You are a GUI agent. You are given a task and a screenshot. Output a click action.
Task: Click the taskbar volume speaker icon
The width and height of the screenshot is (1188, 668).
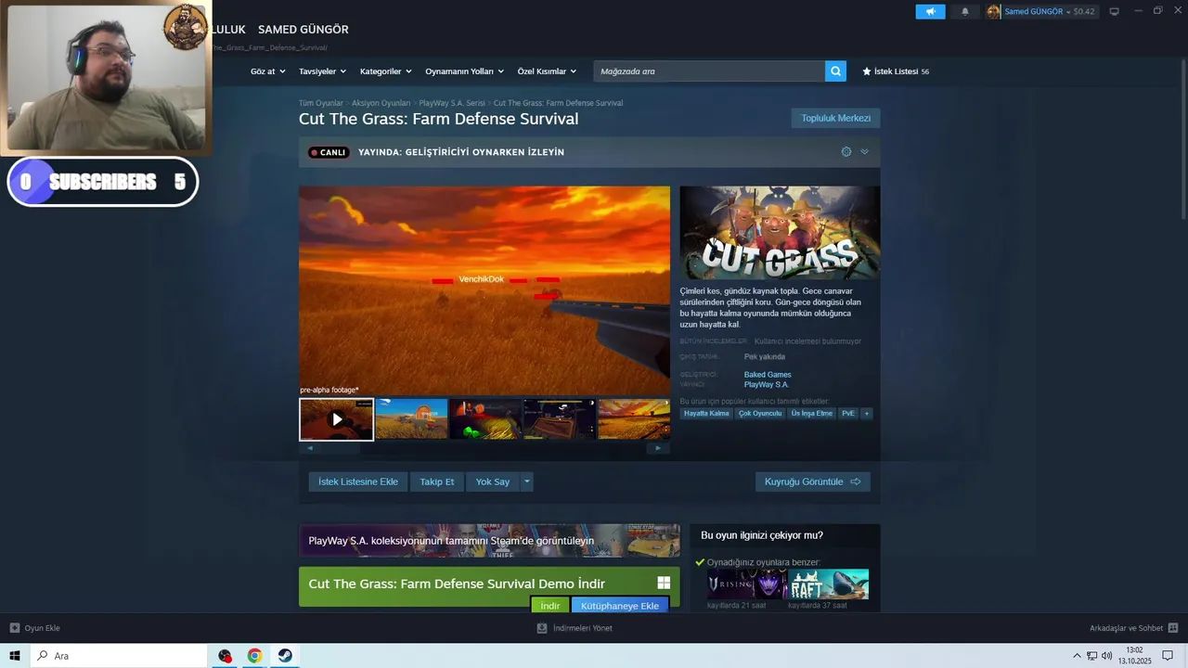pyautogui.click(x=1106, y=656)
